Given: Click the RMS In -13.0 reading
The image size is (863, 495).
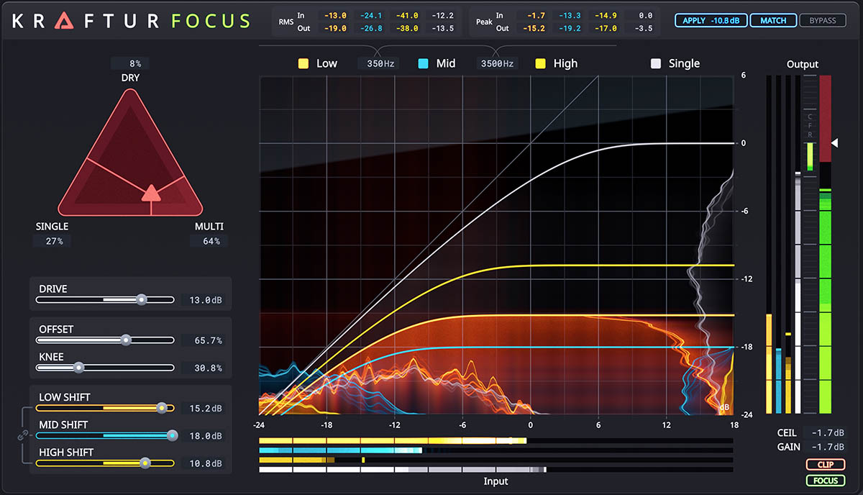Looking at the screenshot, I should [x=334, y=15].
